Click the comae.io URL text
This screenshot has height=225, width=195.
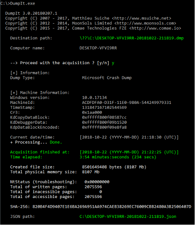(155, 28)
